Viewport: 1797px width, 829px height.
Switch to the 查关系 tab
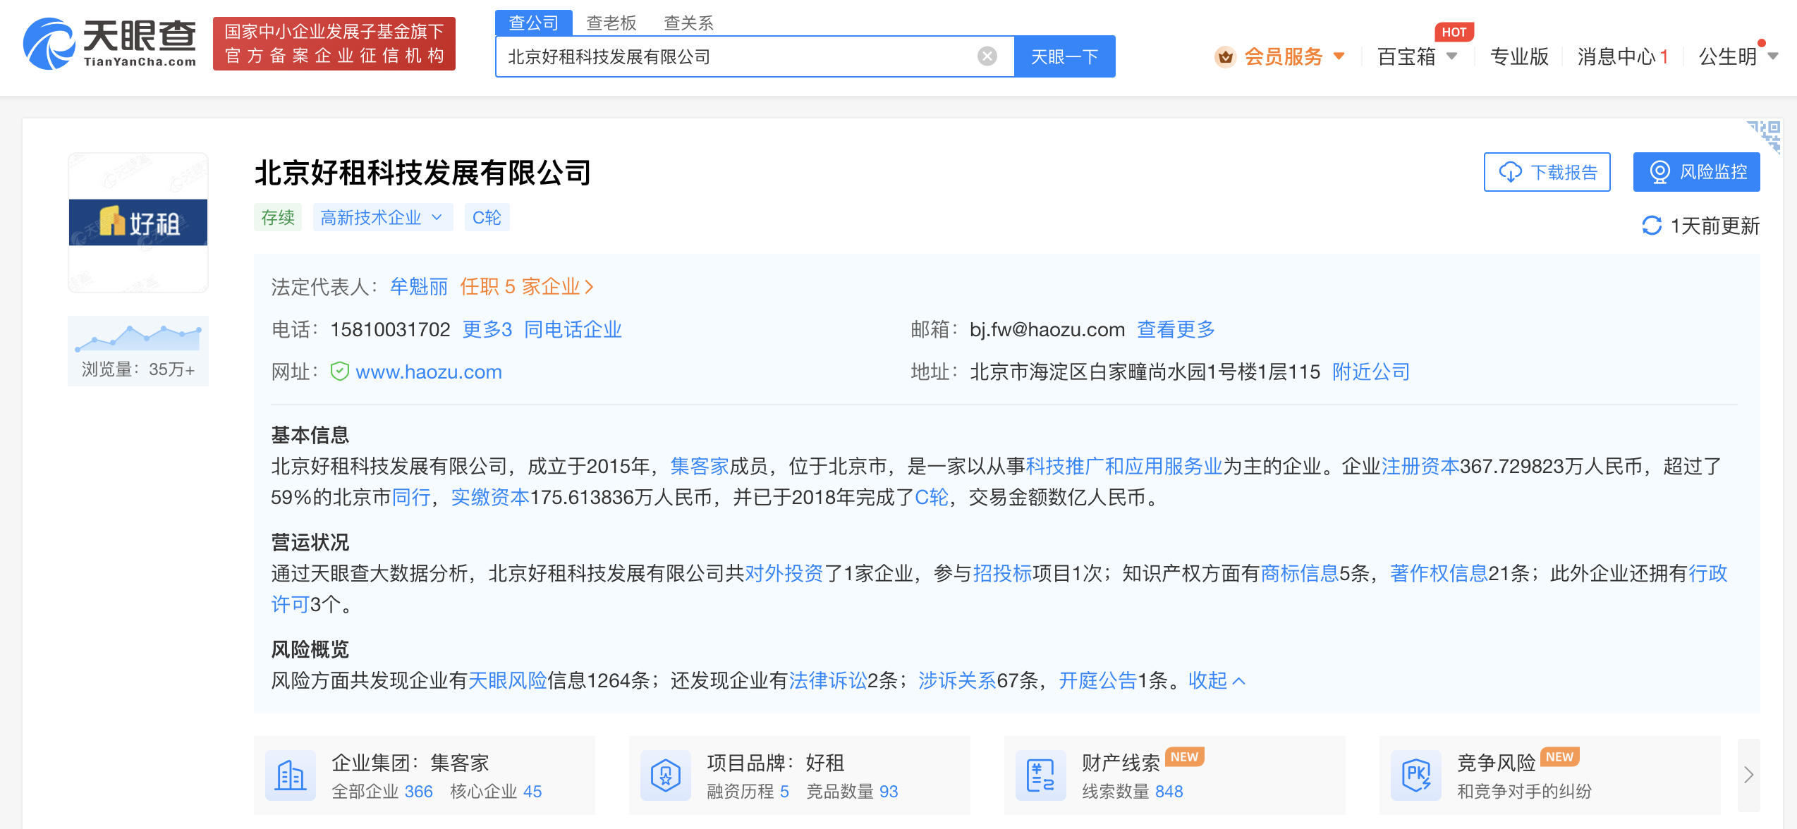(688, 22)
